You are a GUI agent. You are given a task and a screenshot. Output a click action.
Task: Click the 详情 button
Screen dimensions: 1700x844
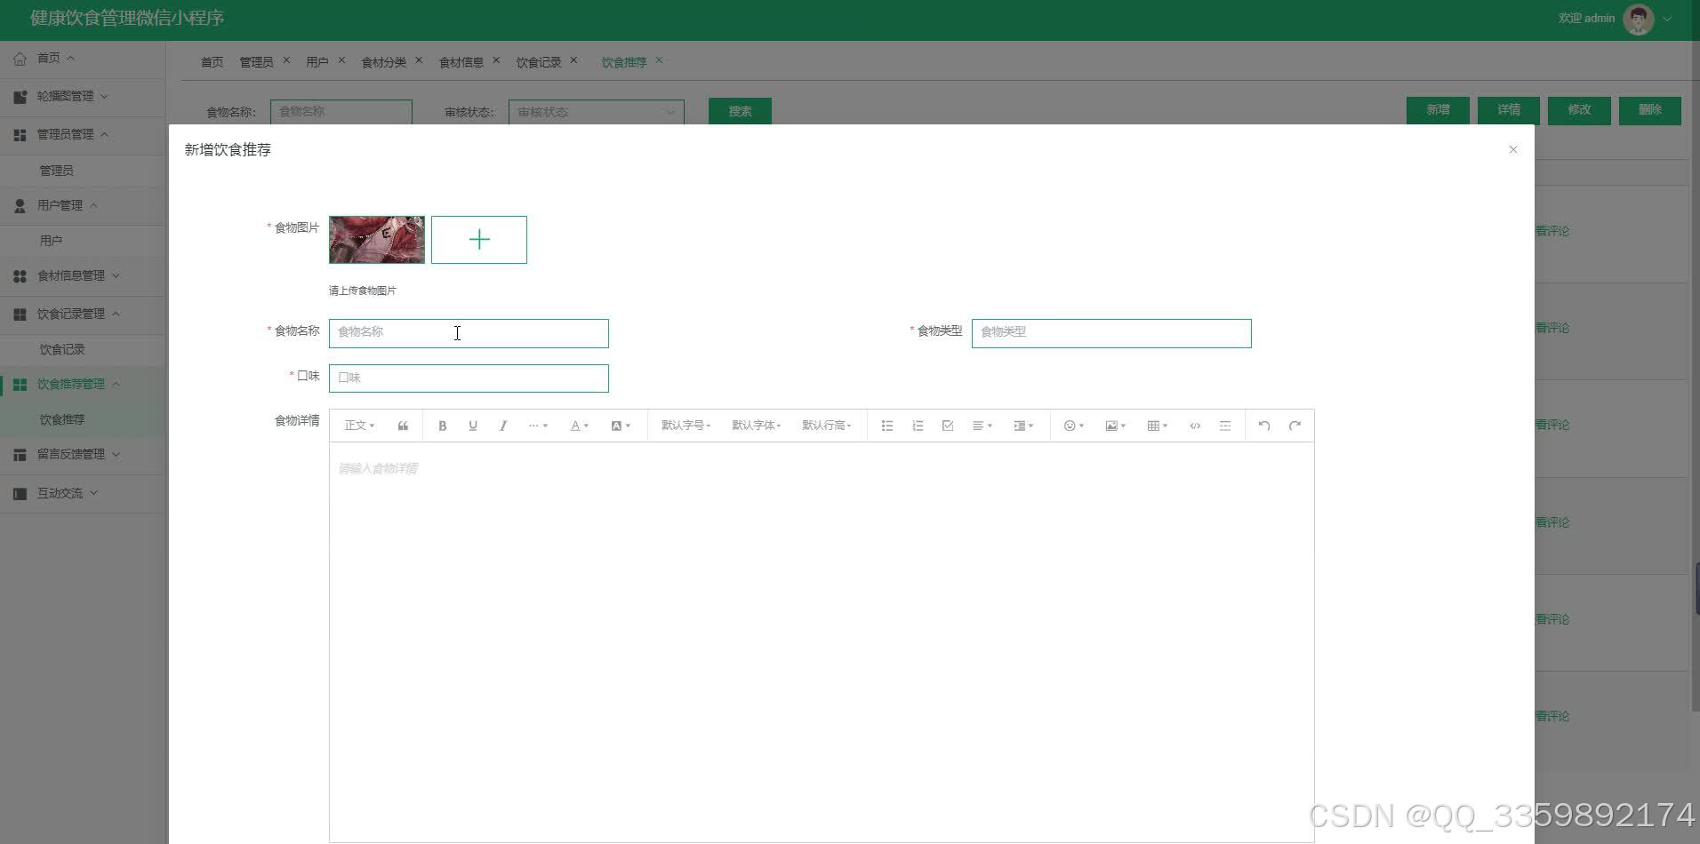coord(1509,110)
